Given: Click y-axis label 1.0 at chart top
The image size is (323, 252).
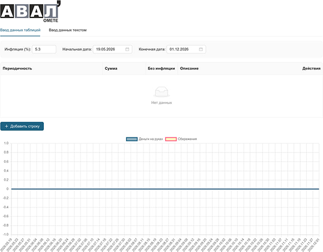Looking at the screenshot, I should (x=6, y=143).
